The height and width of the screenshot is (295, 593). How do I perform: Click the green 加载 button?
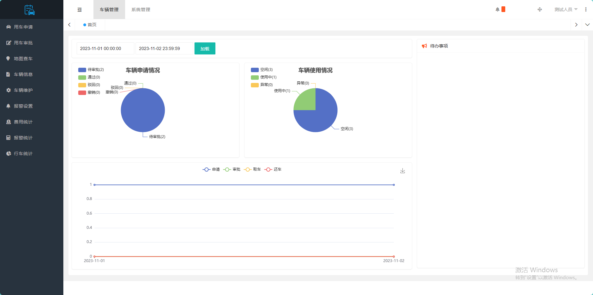point(205,48)
